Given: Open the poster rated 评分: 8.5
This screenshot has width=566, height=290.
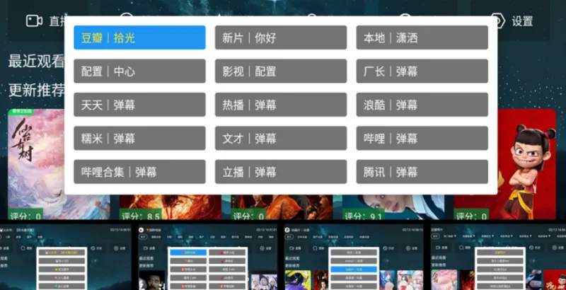Looking at the screenshot, I should tap(170, 207).
